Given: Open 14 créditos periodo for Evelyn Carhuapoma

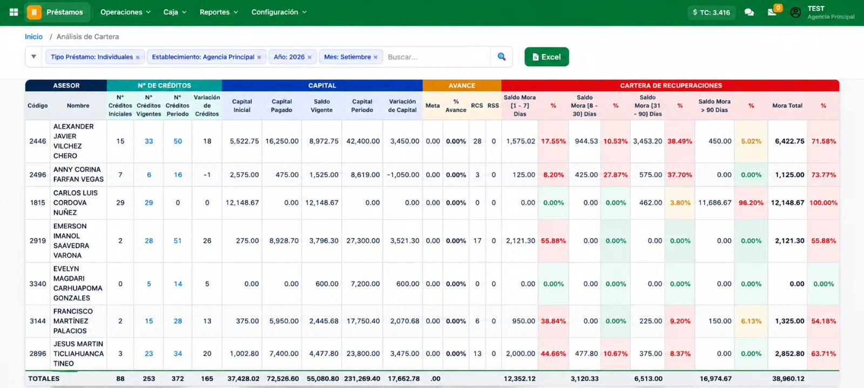Looking at the screenshot, I should [178, 284].
